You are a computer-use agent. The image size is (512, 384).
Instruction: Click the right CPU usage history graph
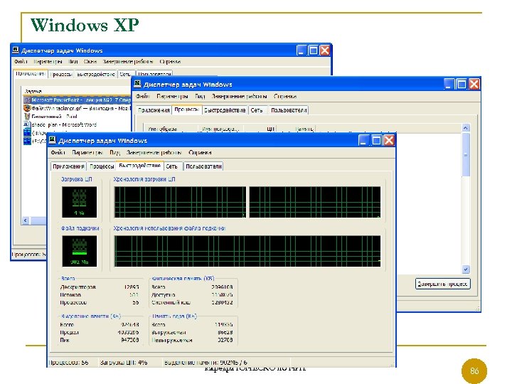(x=315, y=202)
